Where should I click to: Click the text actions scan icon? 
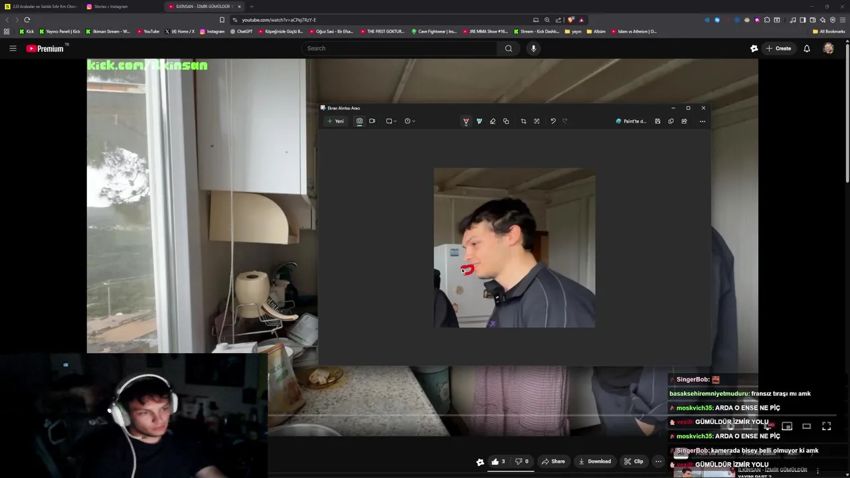click(537, 121)
